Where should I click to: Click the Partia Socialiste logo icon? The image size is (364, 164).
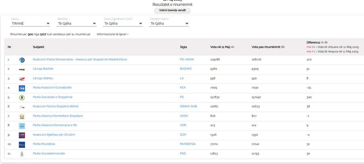(x=22, y=98)
